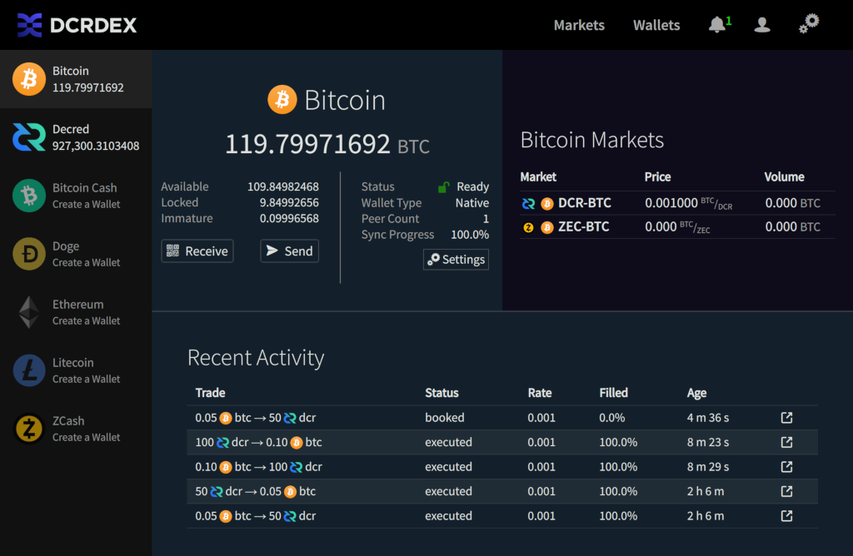Screen dimensions: 853x556
Task: Open the notifications bell
Action: 717,24
